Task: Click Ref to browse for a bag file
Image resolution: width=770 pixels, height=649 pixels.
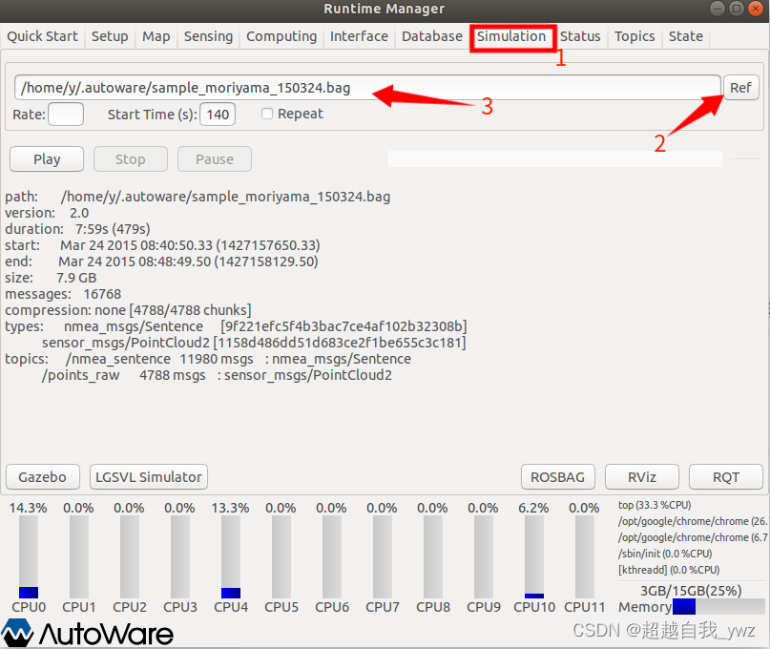Action: [740, 87]
